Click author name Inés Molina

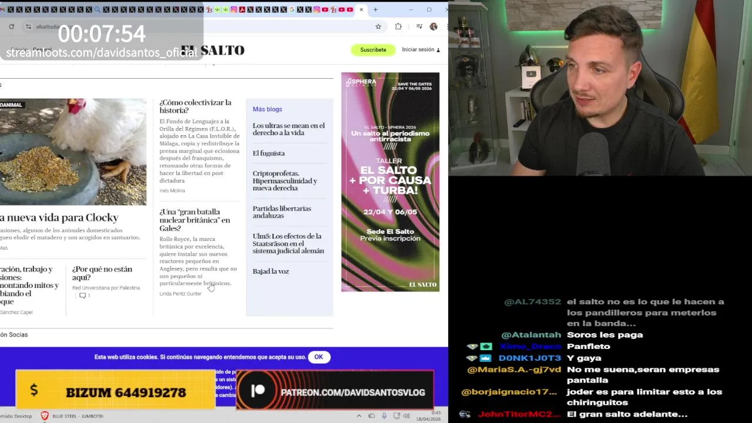pyautogui.click(x=172, y=190)
